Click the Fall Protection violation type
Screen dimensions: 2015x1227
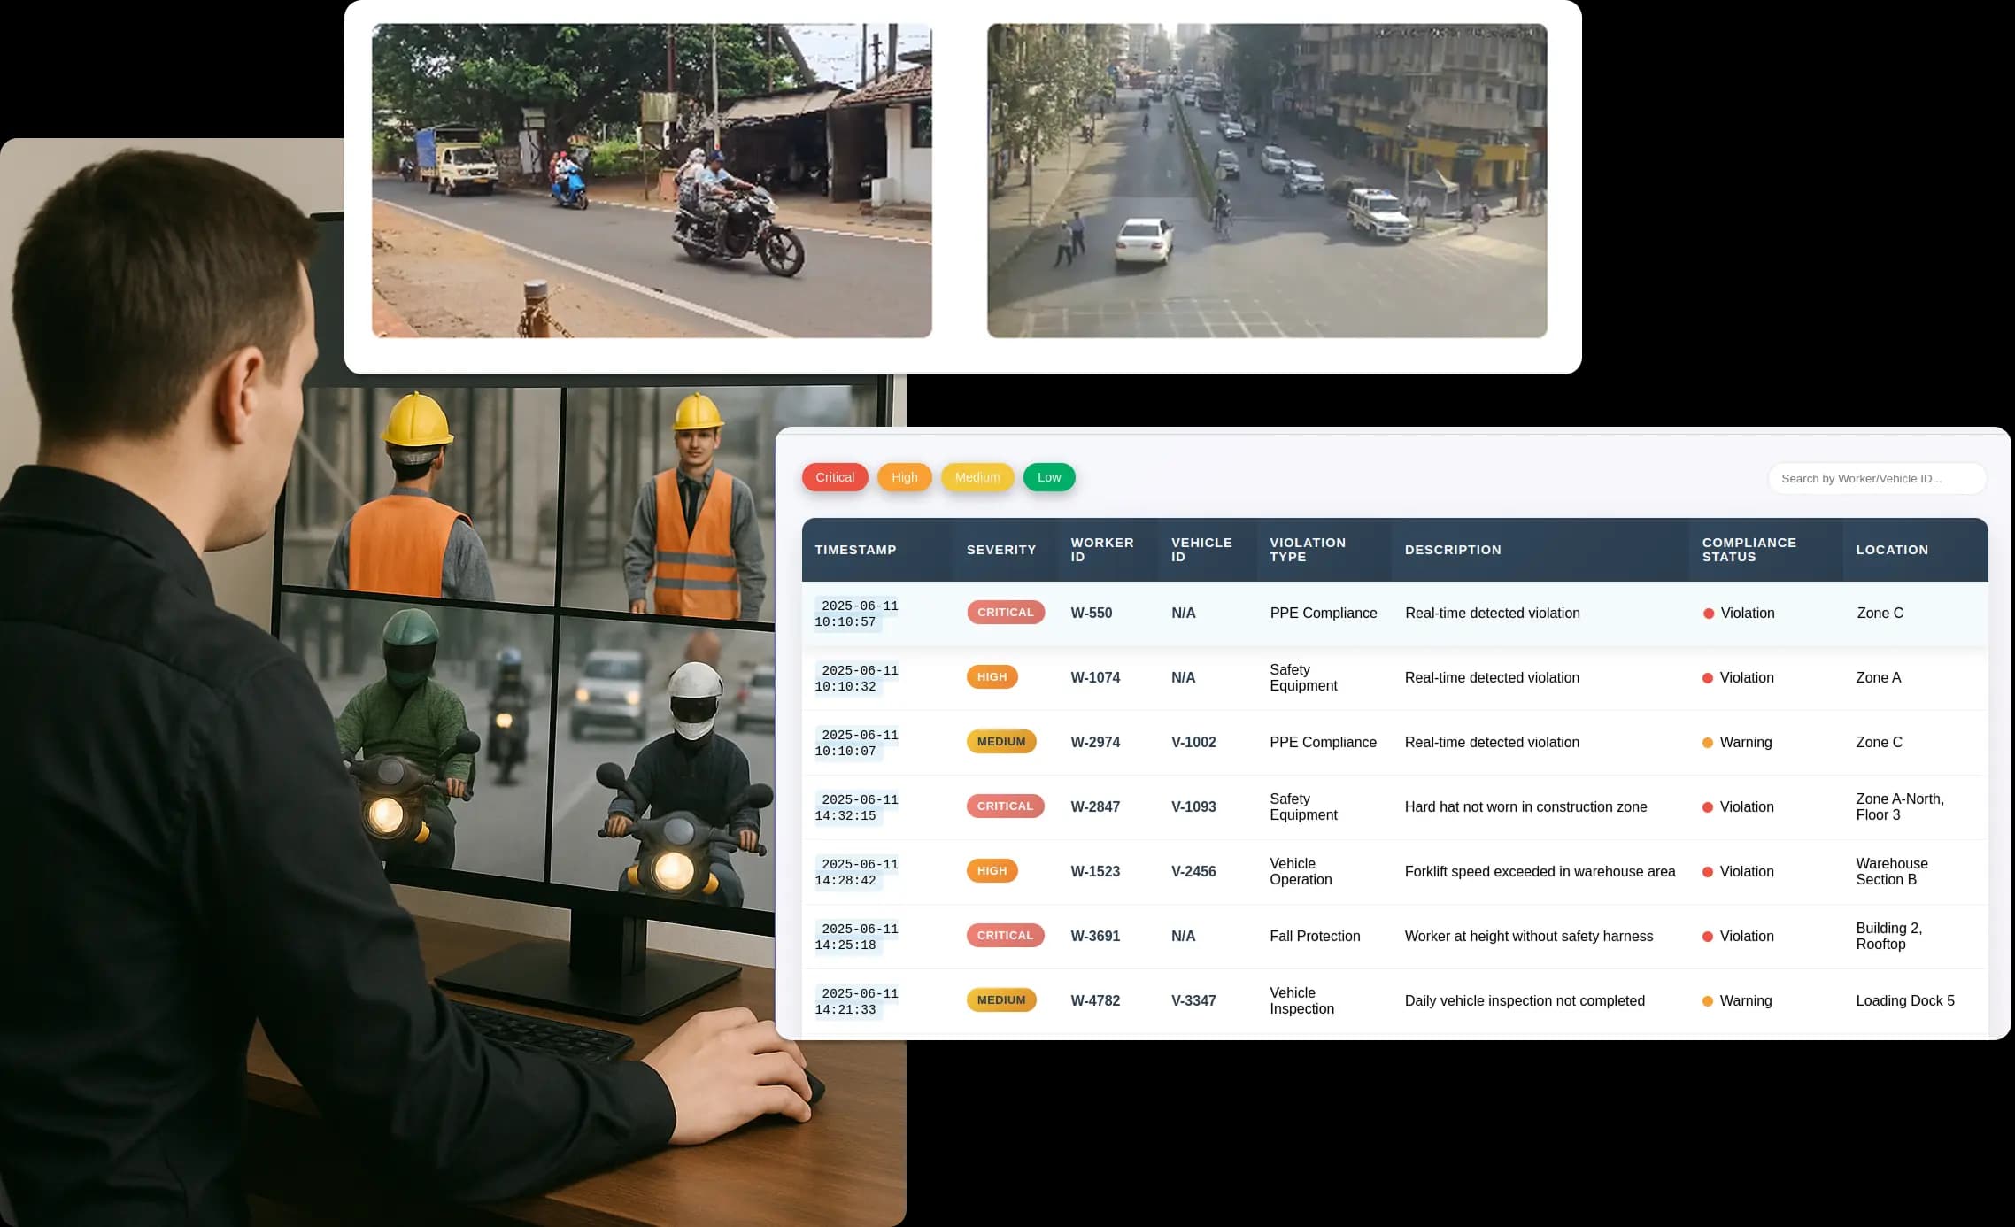point(1315,936)
